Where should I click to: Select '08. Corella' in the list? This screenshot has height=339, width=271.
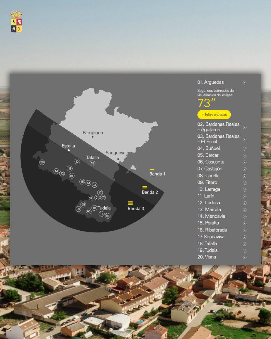tap(208, 176)
